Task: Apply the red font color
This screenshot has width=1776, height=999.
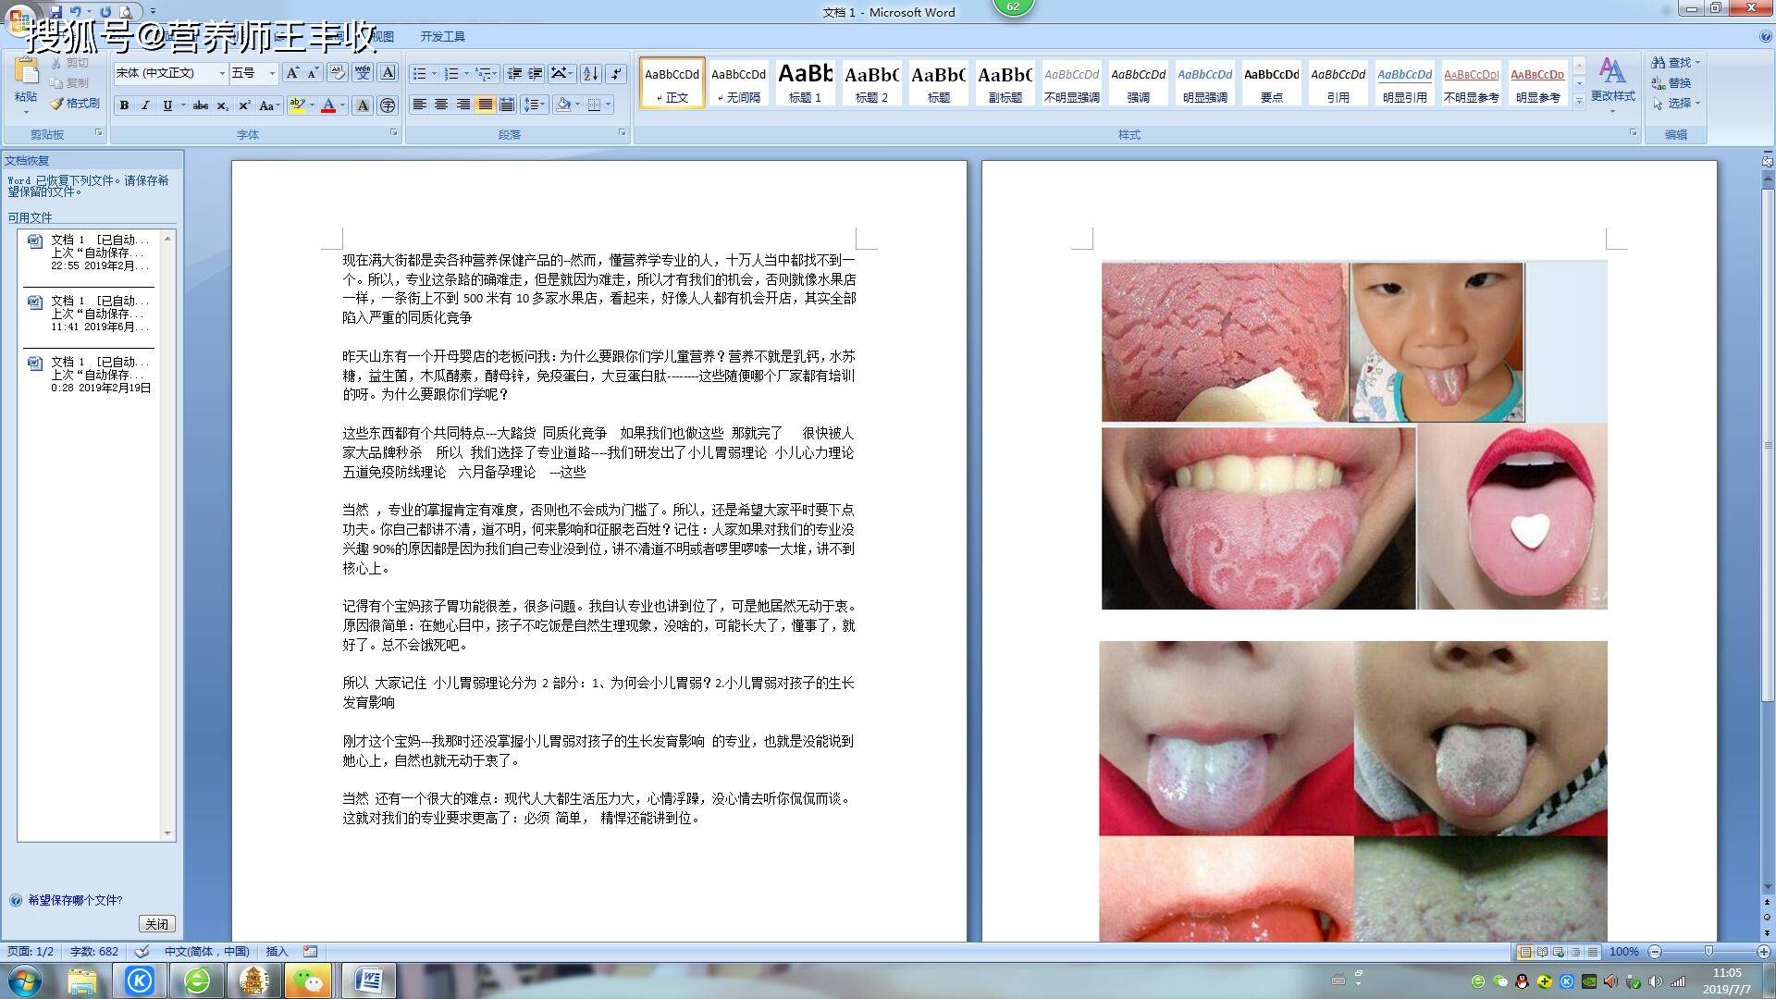Action: pos(327,105)
